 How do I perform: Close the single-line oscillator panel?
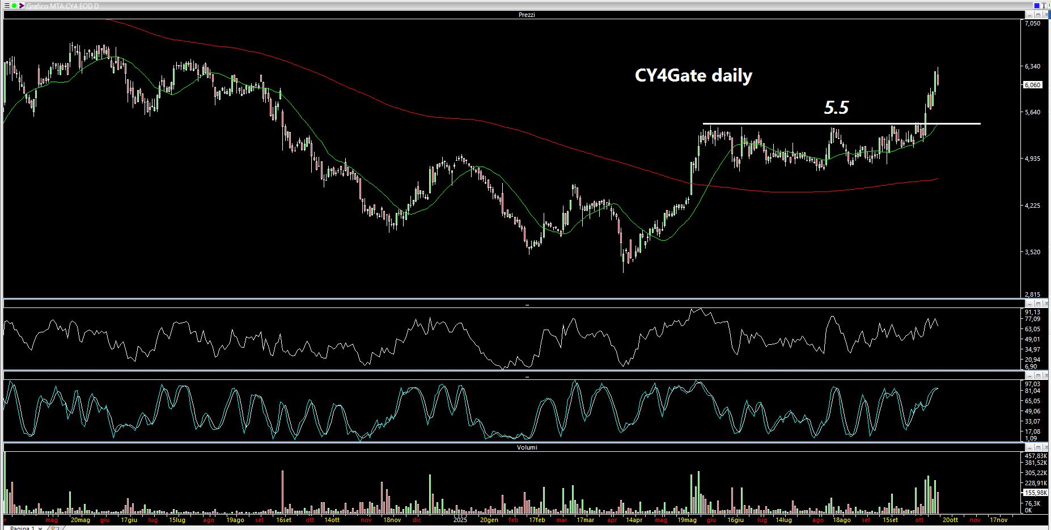pyautogui.click(x=1045, y=304)
